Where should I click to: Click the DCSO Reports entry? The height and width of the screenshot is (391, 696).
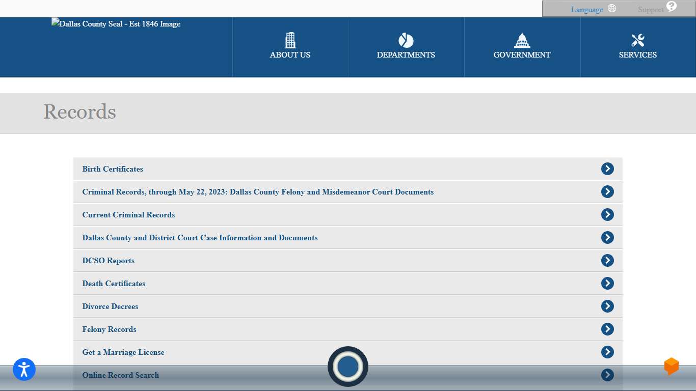click(x=108, y=261)
